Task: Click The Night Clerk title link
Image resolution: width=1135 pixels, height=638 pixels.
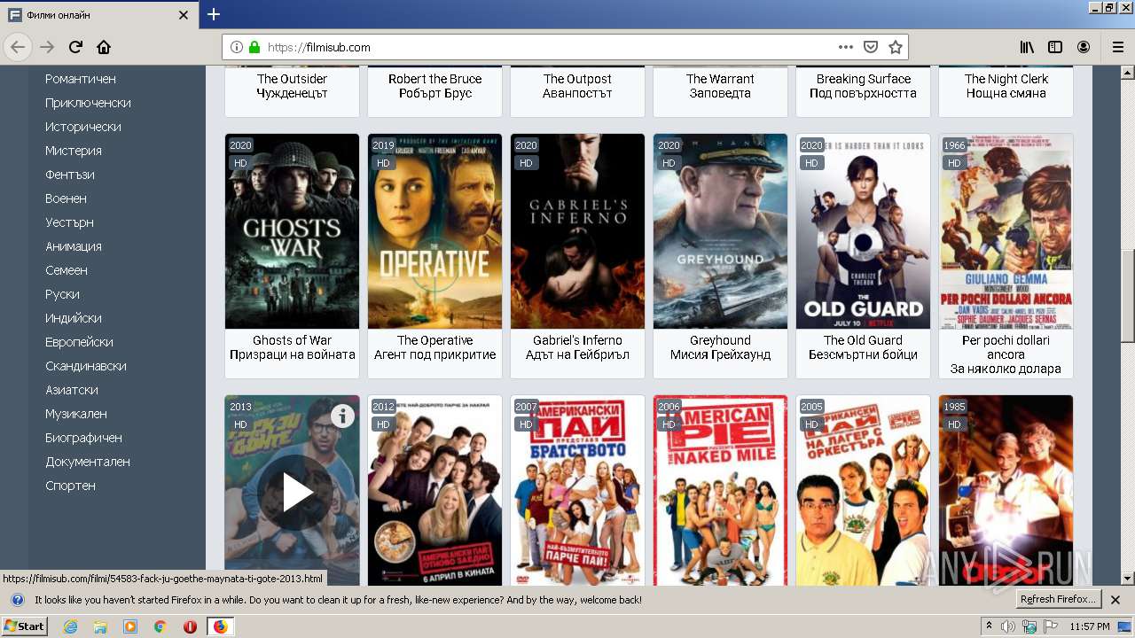Action: (x=1006, y=86)
